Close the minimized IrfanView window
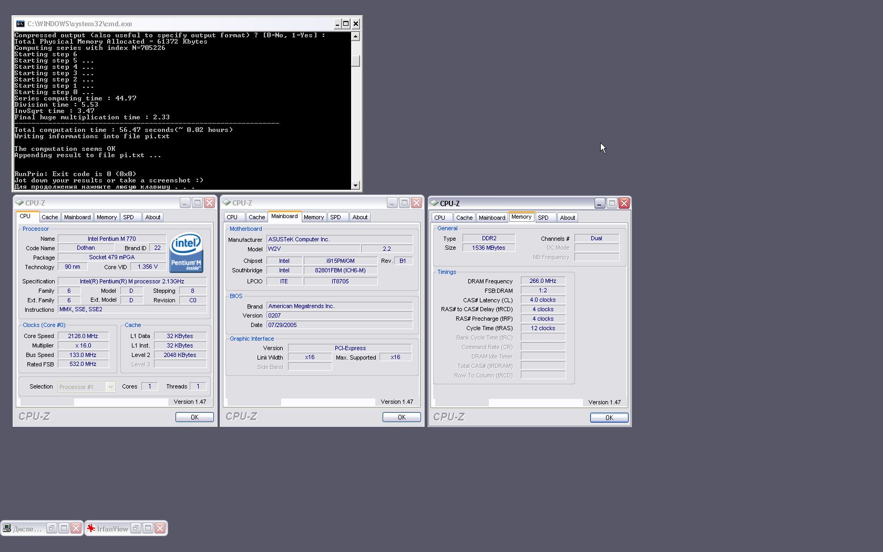Image resolution: width=883 pixels, height=552 pixels. [x=160, y=528]
